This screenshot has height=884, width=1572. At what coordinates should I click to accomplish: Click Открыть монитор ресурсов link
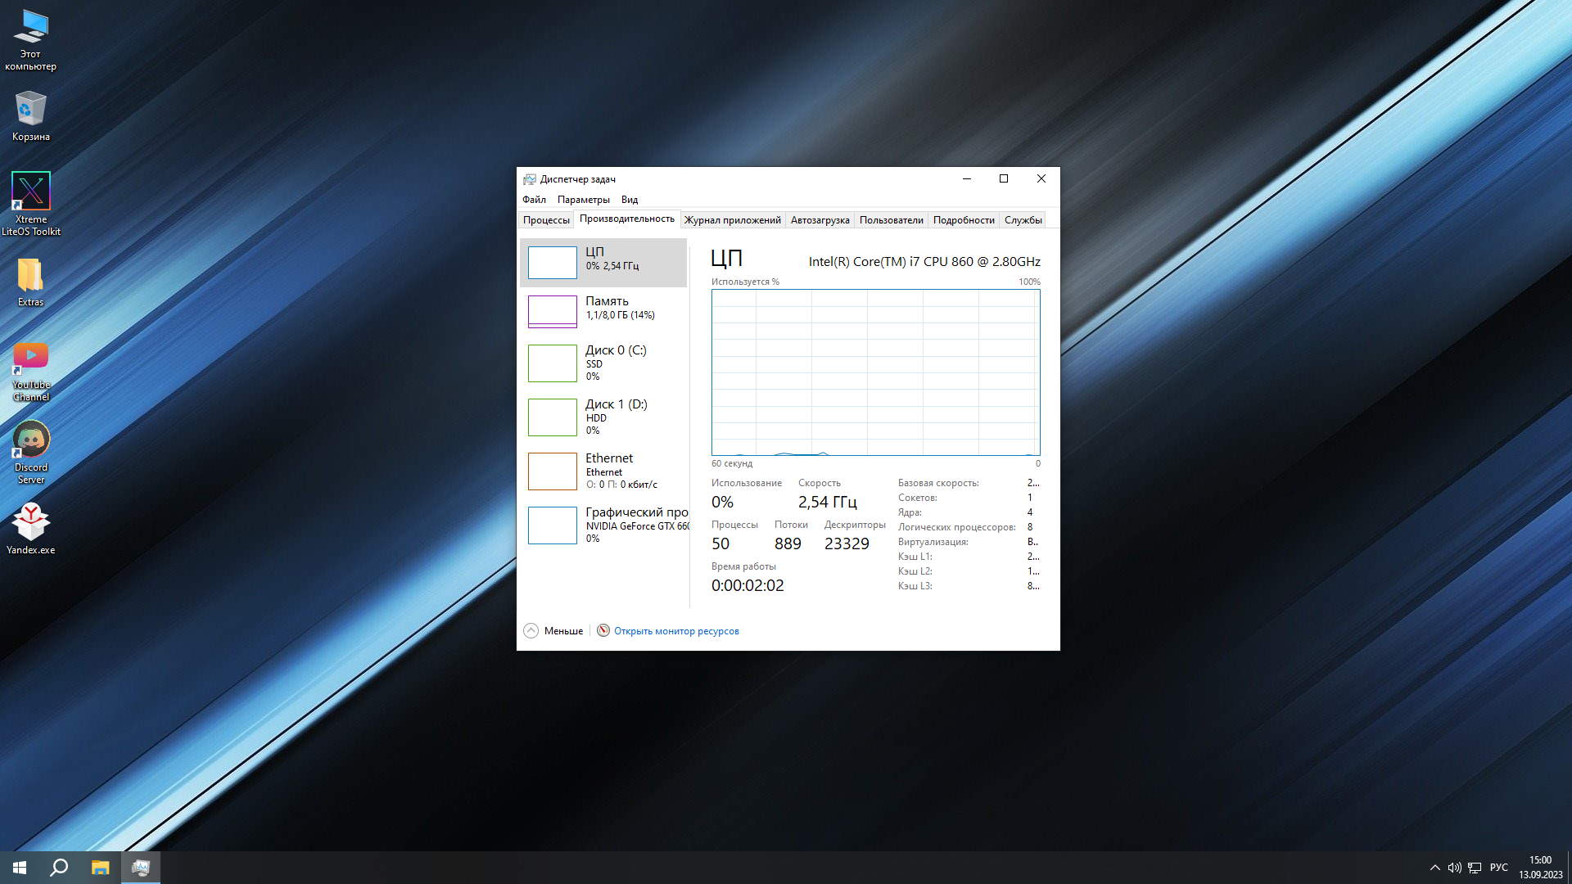coord(675,631)
